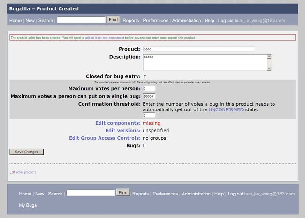305x218 pixels.
Task: Click New link in bottom footer bar
Action: pos(40,194)
